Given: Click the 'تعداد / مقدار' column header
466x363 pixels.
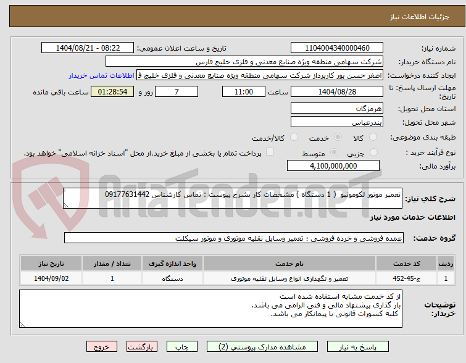Looking at the screenshot, I should click(112, 264).
